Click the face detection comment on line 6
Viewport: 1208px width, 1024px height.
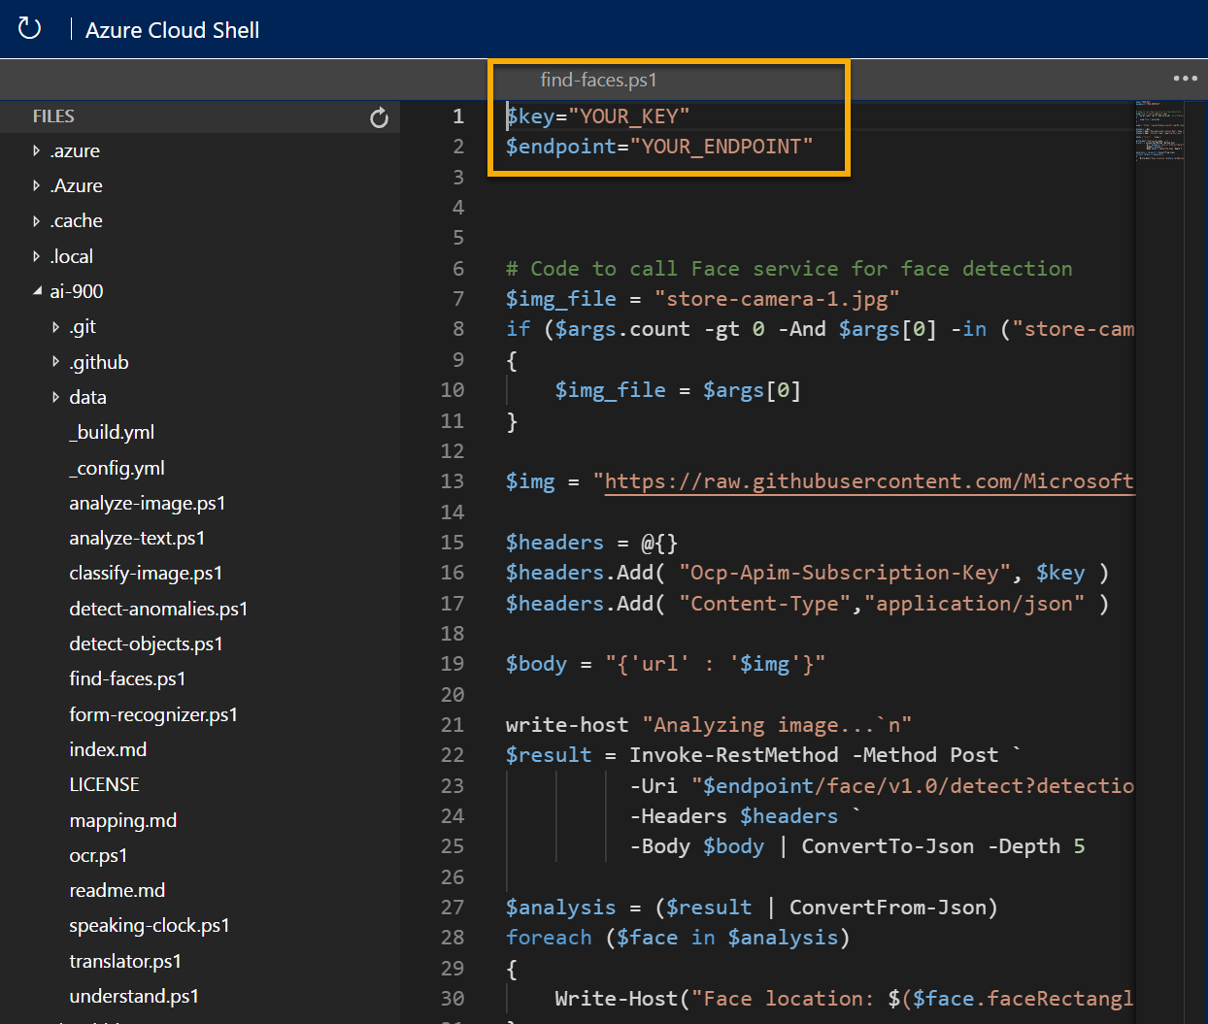tap(789, 269)
